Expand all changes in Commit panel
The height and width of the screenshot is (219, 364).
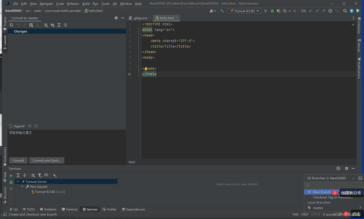coord(59,25)
